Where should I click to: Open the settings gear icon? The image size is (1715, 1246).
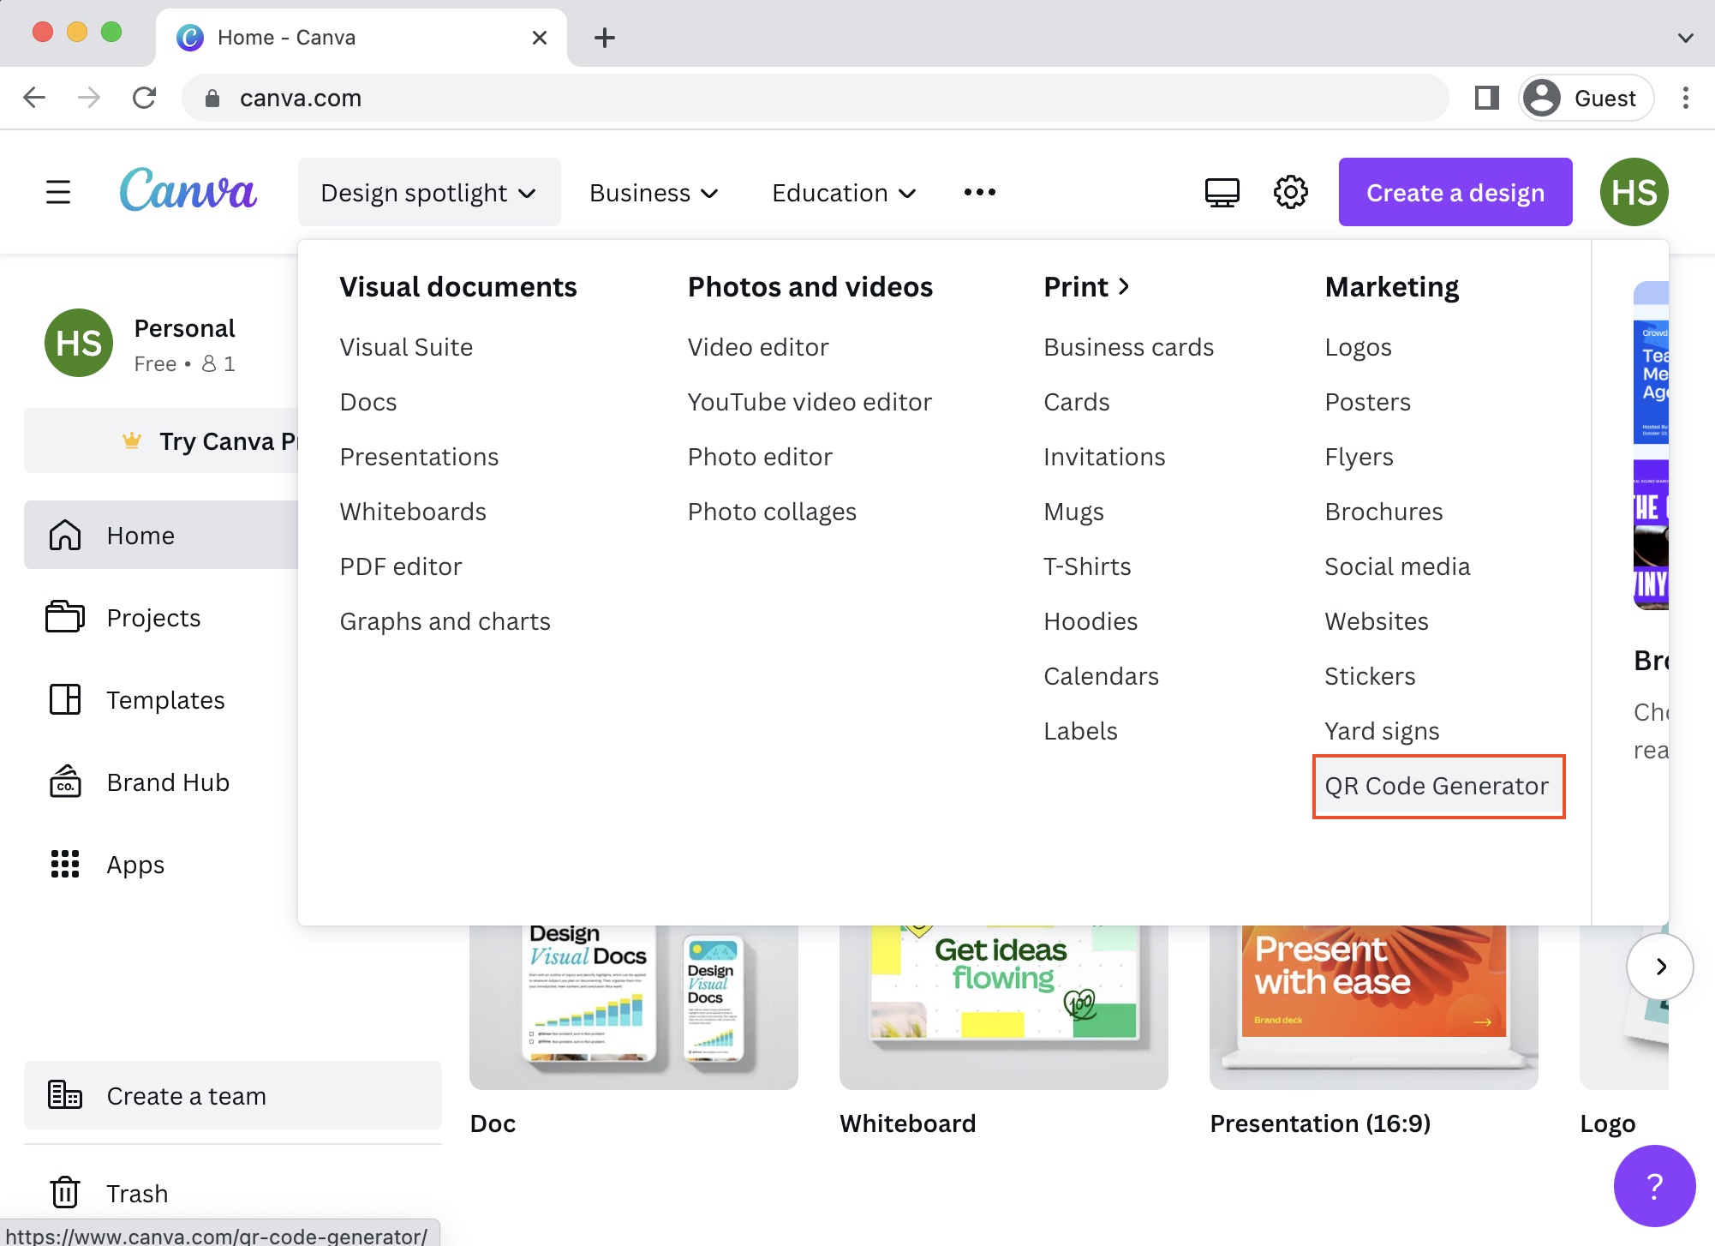point(1290,192)
